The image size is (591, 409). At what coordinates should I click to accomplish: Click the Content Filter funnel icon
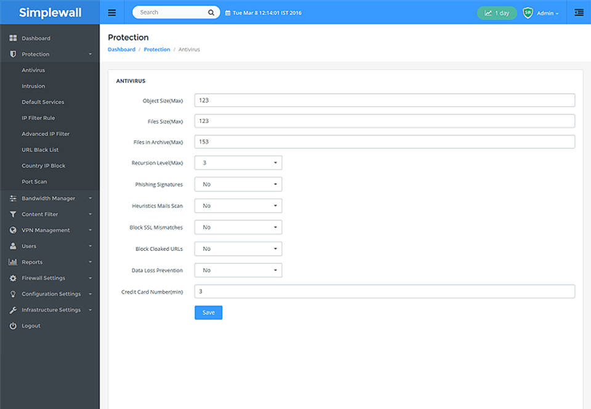click(x=13, y=213)
